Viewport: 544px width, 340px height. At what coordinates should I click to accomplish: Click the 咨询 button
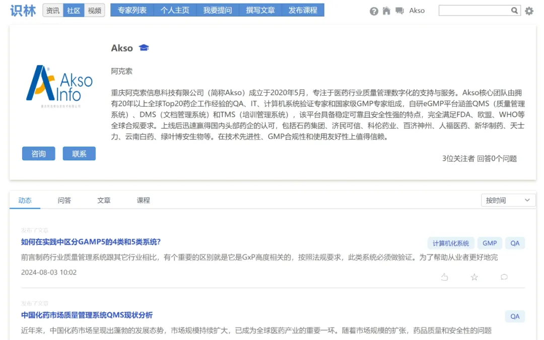coord(38,154)
